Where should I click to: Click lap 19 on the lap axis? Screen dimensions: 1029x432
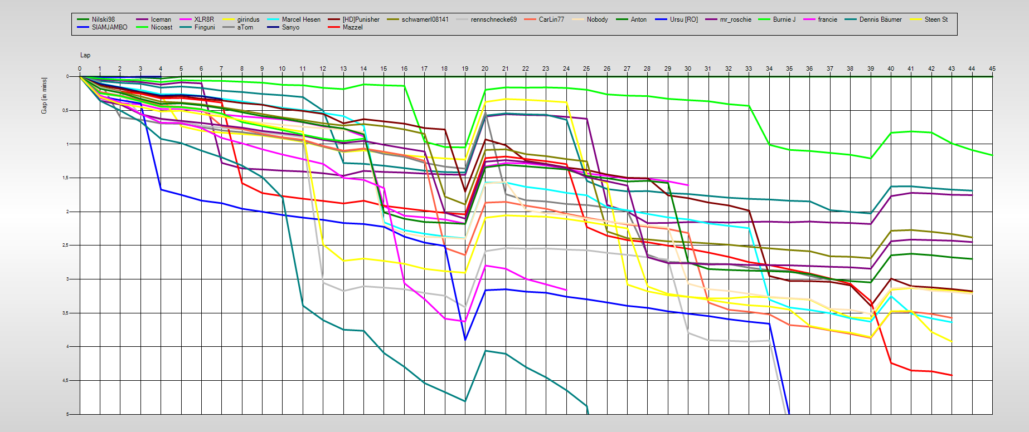[465, 68]
